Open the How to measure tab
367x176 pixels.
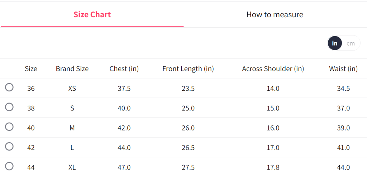(x=275, y=15)
